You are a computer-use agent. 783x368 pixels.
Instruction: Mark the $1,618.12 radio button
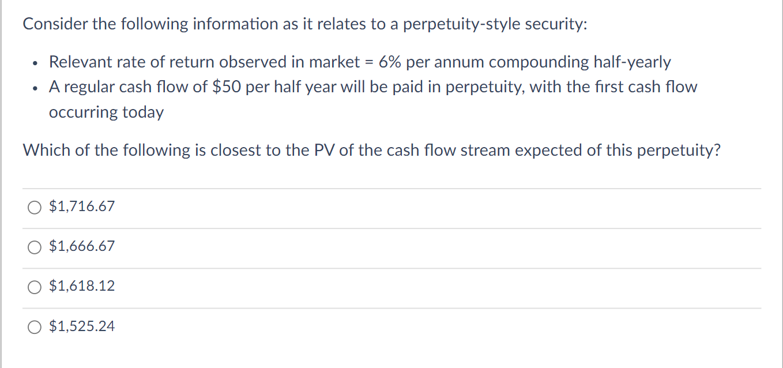pos(34,287)
